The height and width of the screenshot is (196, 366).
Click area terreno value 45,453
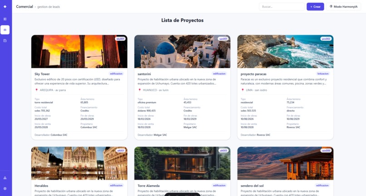[187, 103]
